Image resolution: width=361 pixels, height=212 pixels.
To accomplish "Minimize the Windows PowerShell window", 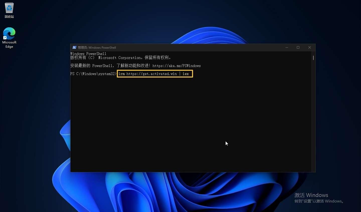I will coord(287,47).
